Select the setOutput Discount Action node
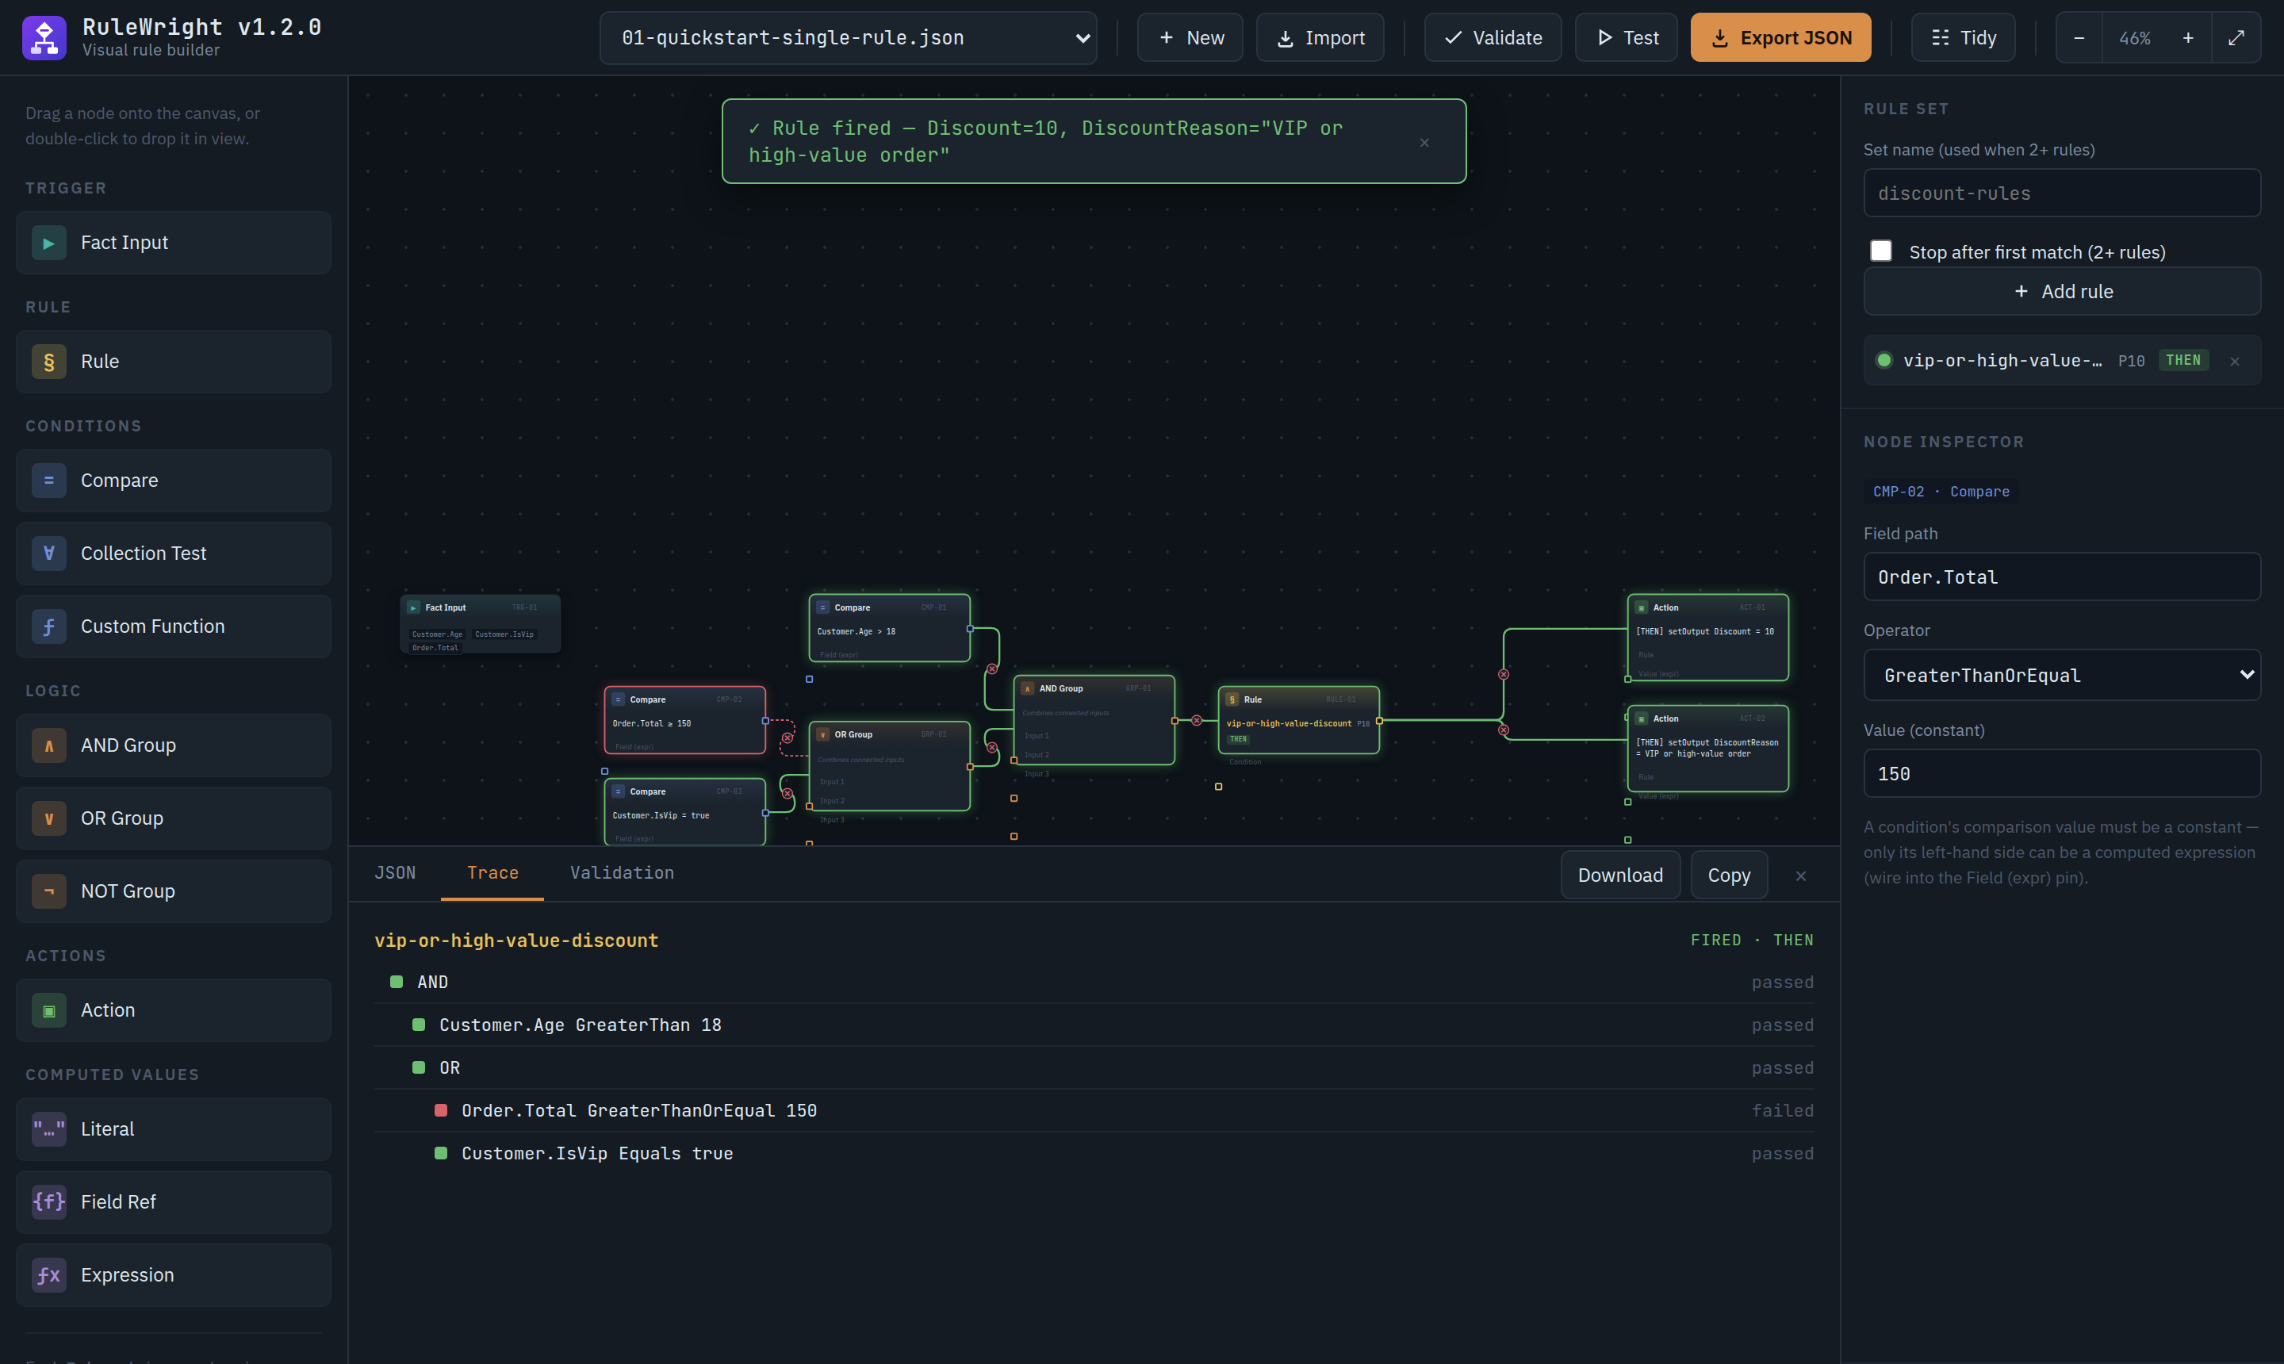The height and width of the screenshot is (1364, 2284). tap(1707, 638)
